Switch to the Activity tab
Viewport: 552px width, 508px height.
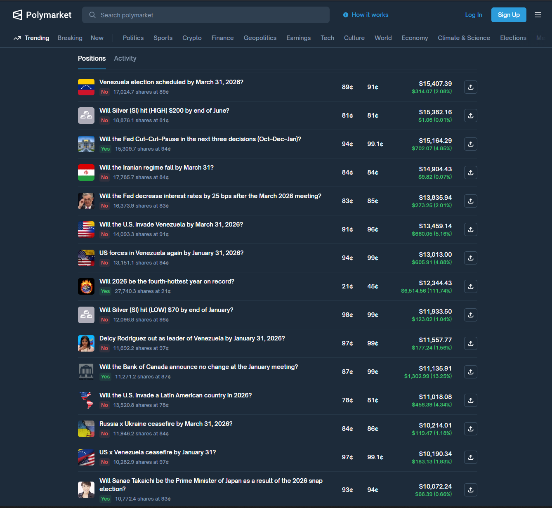[x=125, y=59]
